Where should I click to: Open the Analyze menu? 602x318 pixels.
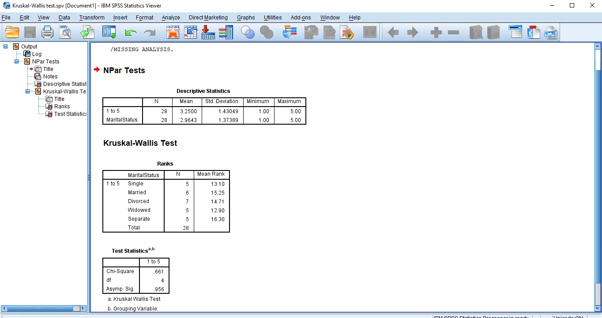pos(170,18)
